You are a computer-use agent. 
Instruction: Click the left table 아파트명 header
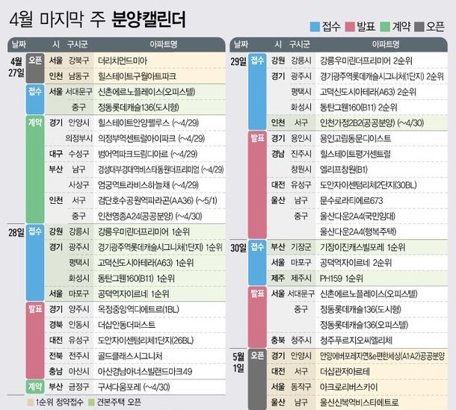pos(163,45)
